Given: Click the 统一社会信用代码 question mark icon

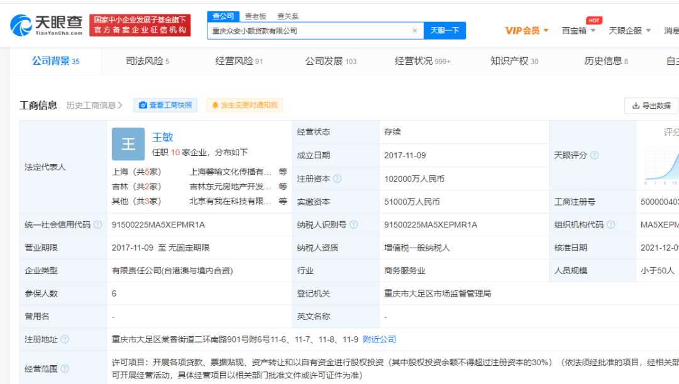Looking at the screenshot, I should click(97, 224).
